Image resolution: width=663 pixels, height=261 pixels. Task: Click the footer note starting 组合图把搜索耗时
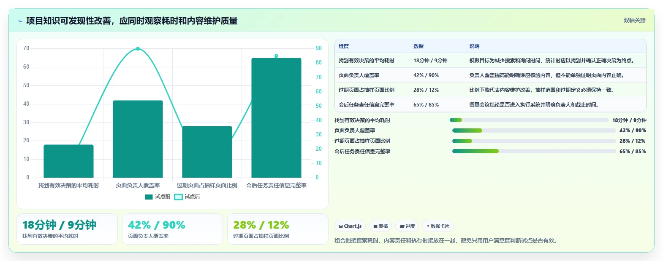tap(447, 241)
